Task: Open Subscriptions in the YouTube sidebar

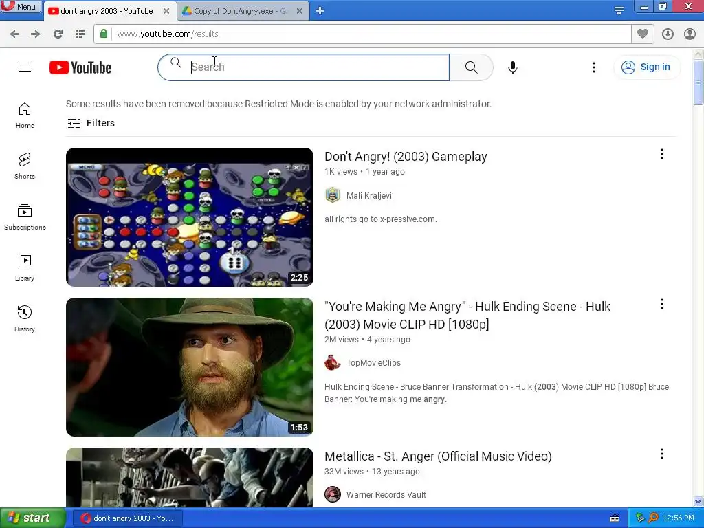Action: 25,217
